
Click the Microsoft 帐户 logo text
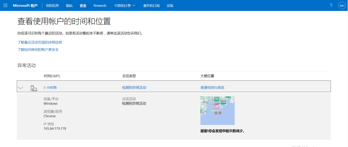point(25,5)
